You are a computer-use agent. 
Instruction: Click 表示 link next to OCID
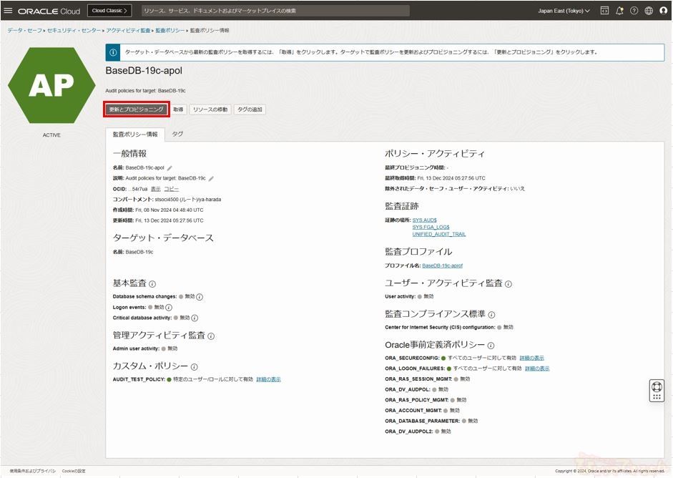pos(156,189)
